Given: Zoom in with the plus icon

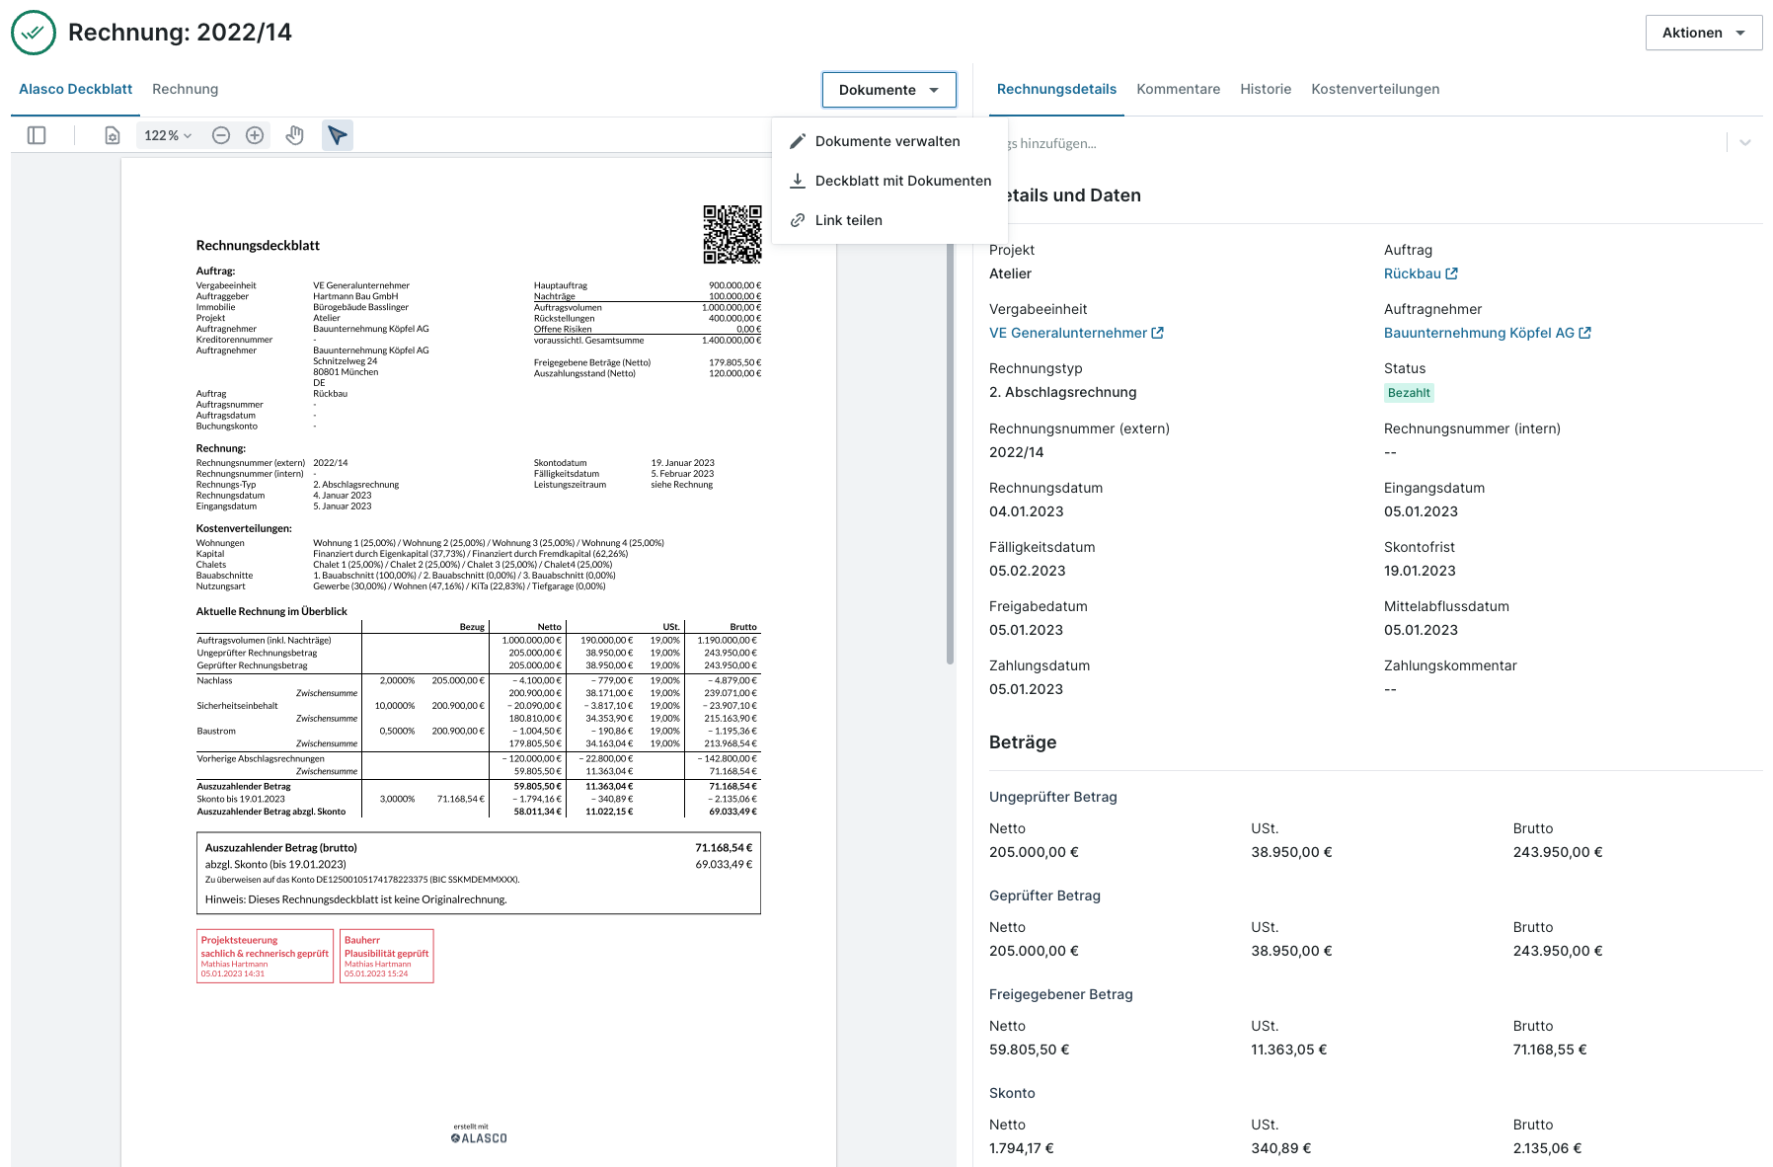Looking at the screenshot, I should 255,135.
